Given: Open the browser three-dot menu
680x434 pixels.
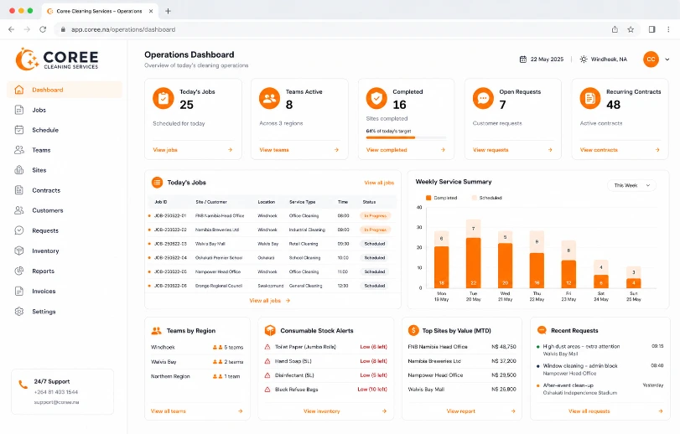Looking at the screenshot, I should point(668,29).
